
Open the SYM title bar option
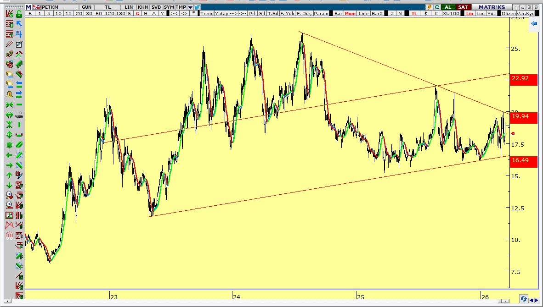pos(169,7)
